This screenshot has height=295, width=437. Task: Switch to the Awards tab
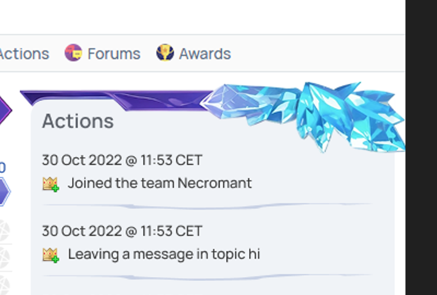(x=205, y=54)
